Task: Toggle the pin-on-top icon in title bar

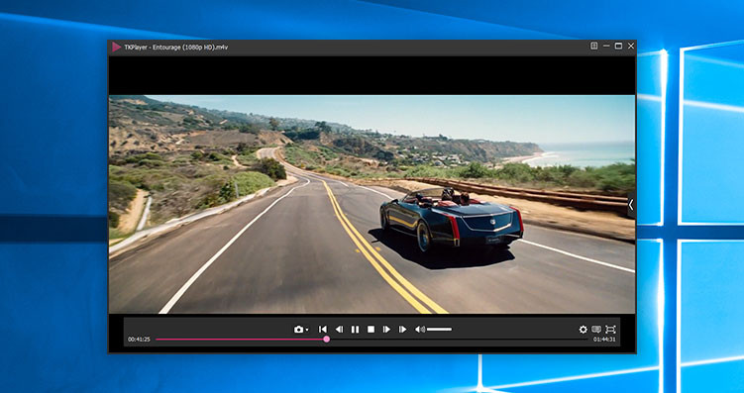Action: click(593, 46)
